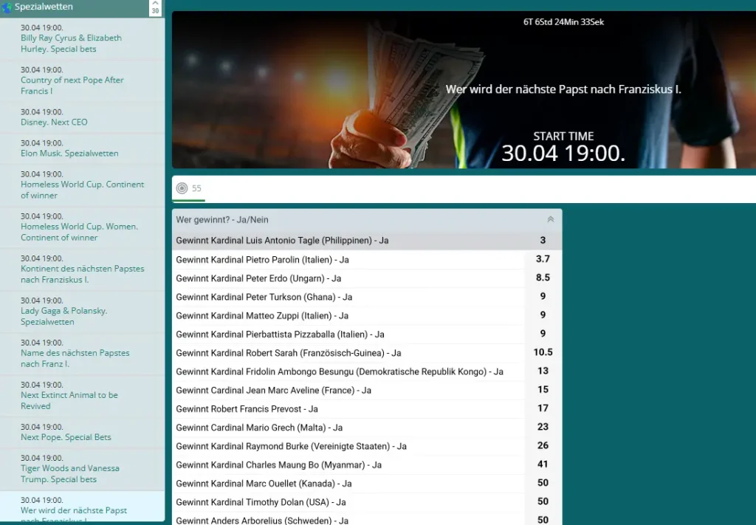Click Gewinnt Kardinal Pierbattista Pizzaballa (Italien) - Ja
Screen dimensions: 756x525
coord(280,334)
